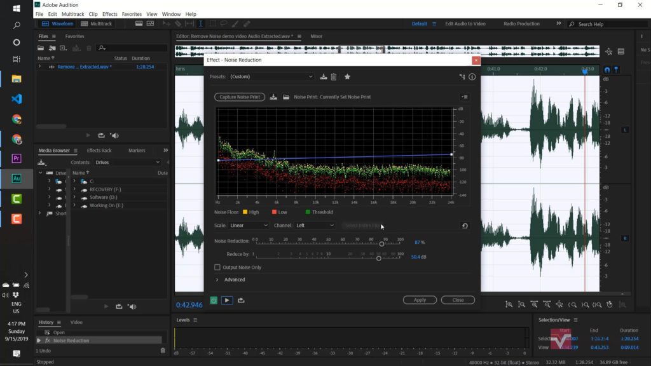Toggle autoplay in Files panel
The height and width of the screenshot is (366, 651).
(114, 135)
